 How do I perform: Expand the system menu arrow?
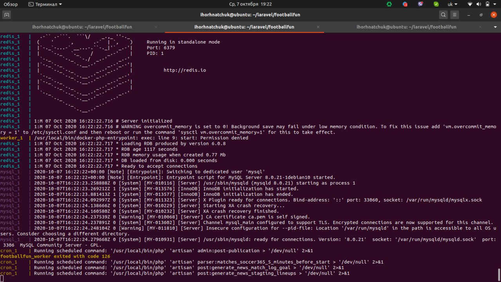pyautogui.click(x=495, y=4)
